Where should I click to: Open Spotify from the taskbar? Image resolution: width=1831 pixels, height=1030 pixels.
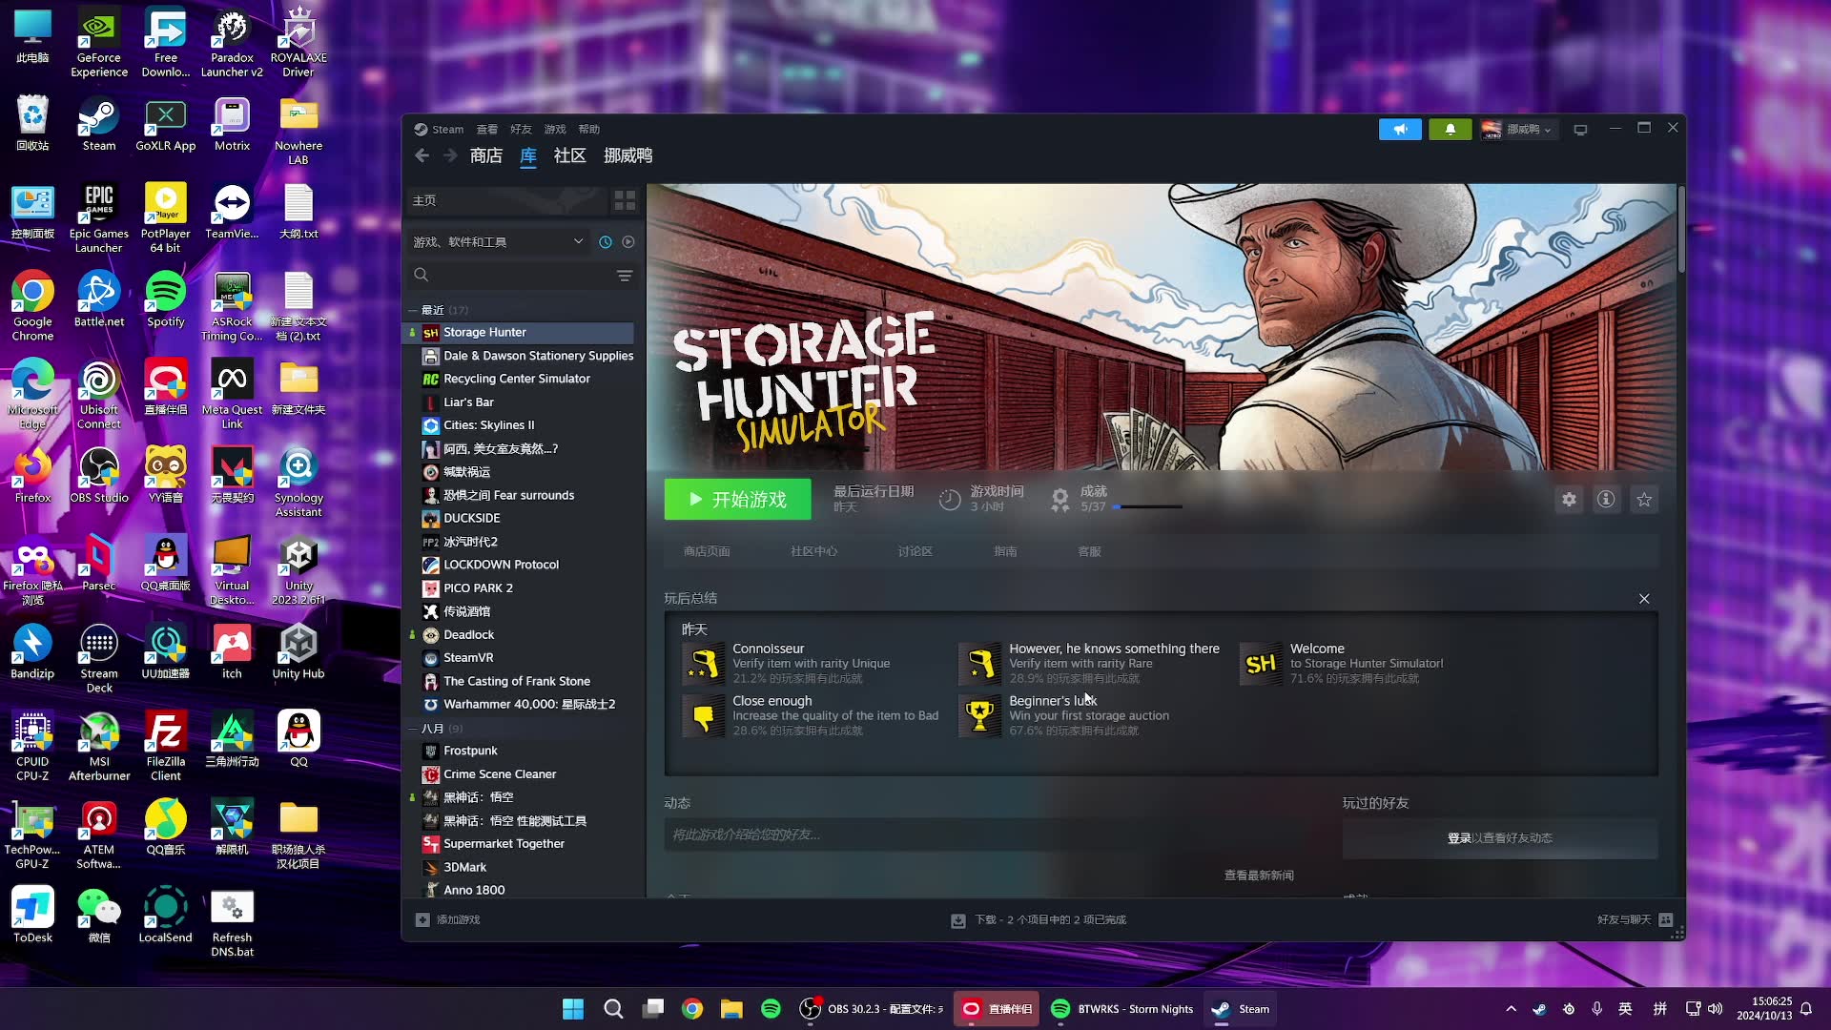771,1009
